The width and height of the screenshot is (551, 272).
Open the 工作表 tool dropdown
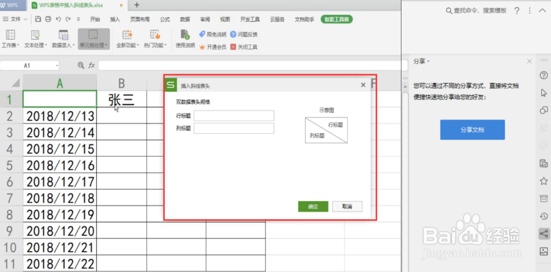(10, 39)
